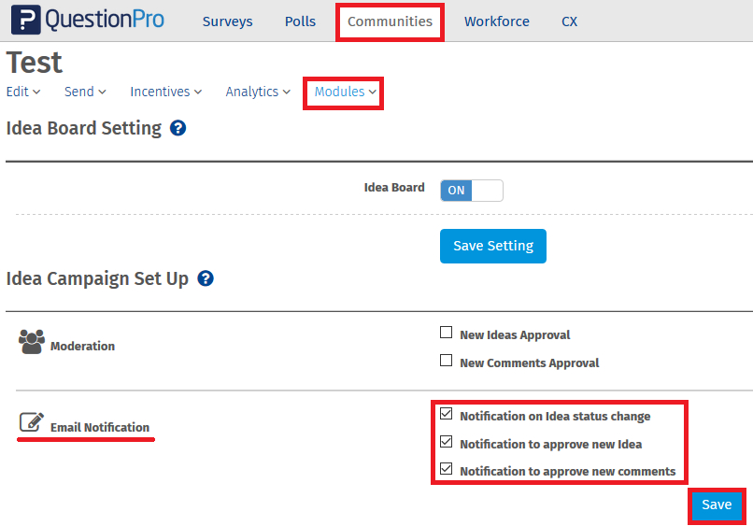Image resolution: width=753 pixels, height=526 pixels.
Task: Click the Moderation people group icon
Action: click(x=31, y=343)
